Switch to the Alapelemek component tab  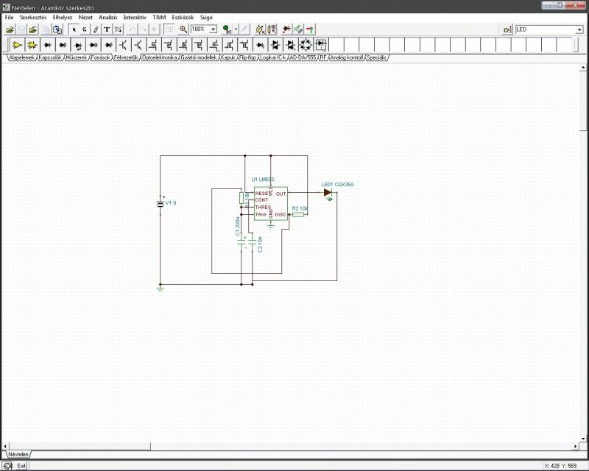tap(21, 57)
